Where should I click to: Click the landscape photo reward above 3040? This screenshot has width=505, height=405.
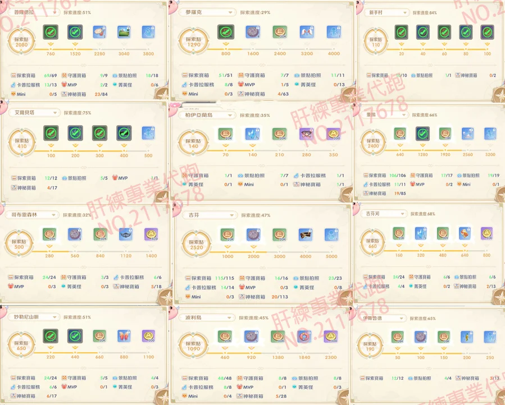tap(124, 32)
